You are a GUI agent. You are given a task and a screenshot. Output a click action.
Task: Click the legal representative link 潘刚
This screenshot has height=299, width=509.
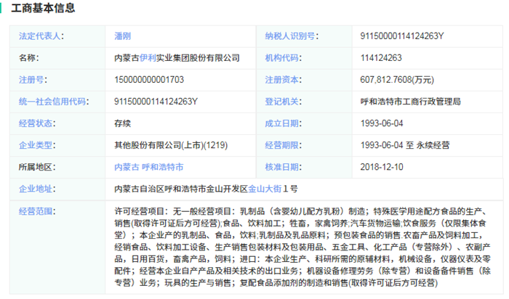[123, 35]
